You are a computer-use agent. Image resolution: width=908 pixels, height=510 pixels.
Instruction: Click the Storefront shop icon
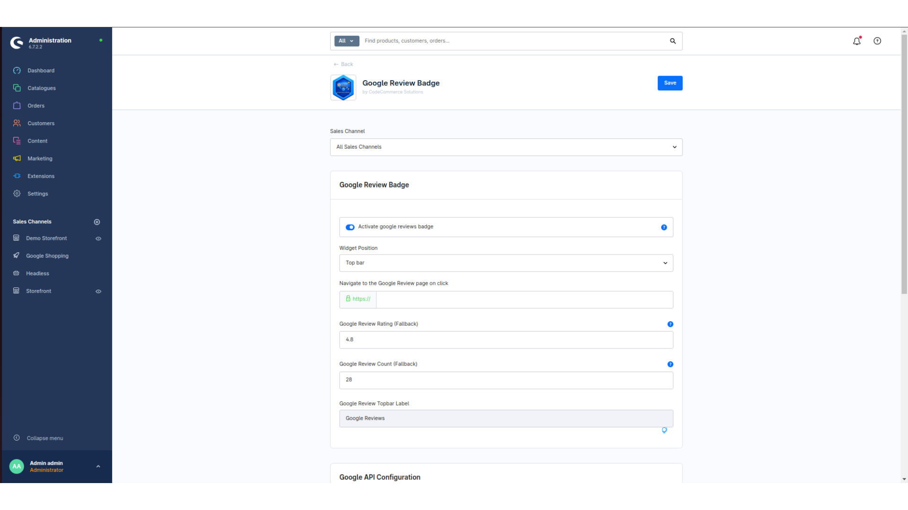(16, 291)
